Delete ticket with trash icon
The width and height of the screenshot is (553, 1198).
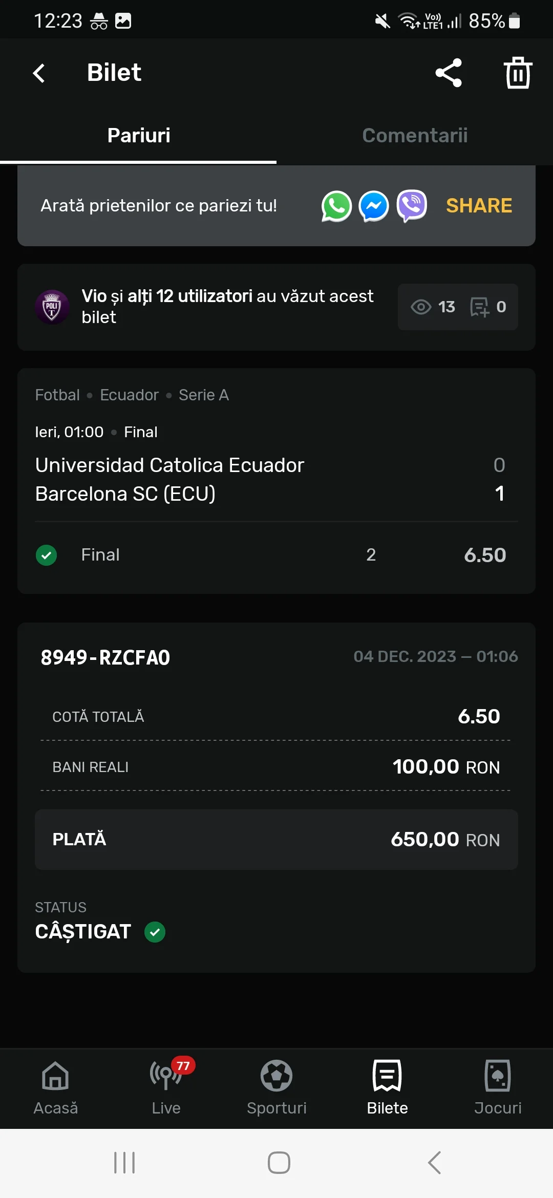pyautogui.click(x=518, y=73)
